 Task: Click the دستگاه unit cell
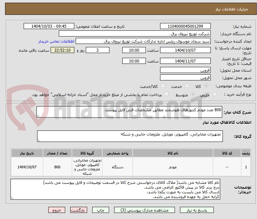118,167
